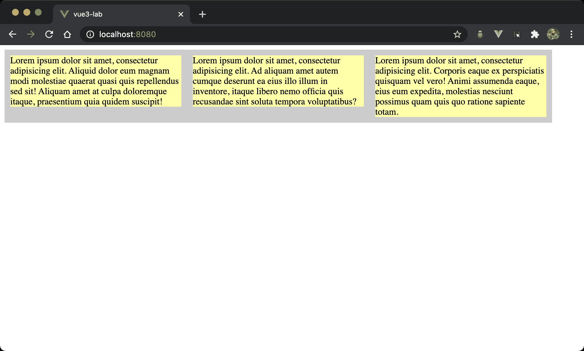Open Chrome three-dot menu
The height and width of the screenshot is (351, 584).
[x=571, y=35]
